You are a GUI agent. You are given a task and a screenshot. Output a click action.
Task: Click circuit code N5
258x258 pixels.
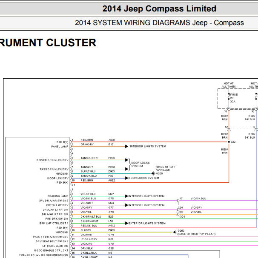[110, 253]
